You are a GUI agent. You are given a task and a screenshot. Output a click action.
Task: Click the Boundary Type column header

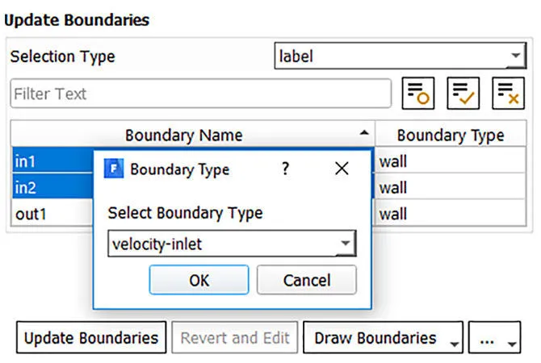click(x=450, y=135)
